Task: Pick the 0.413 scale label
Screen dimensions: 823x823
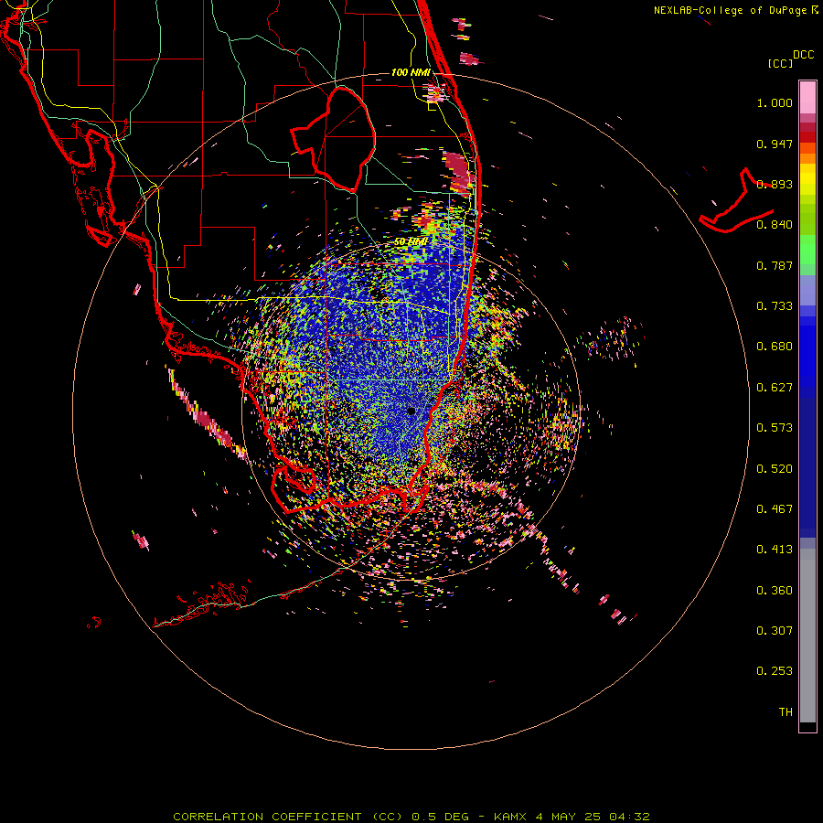Action: pyautogui.click(x=775, y=550)
